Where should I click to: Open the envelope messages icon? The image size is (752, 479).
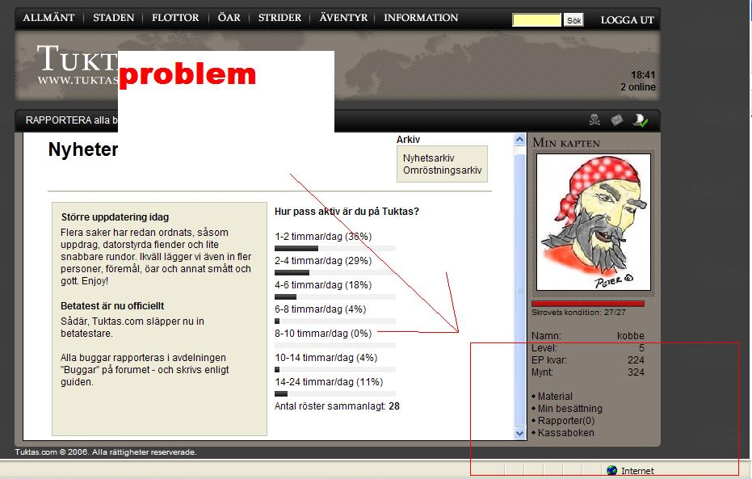[617, 120]
